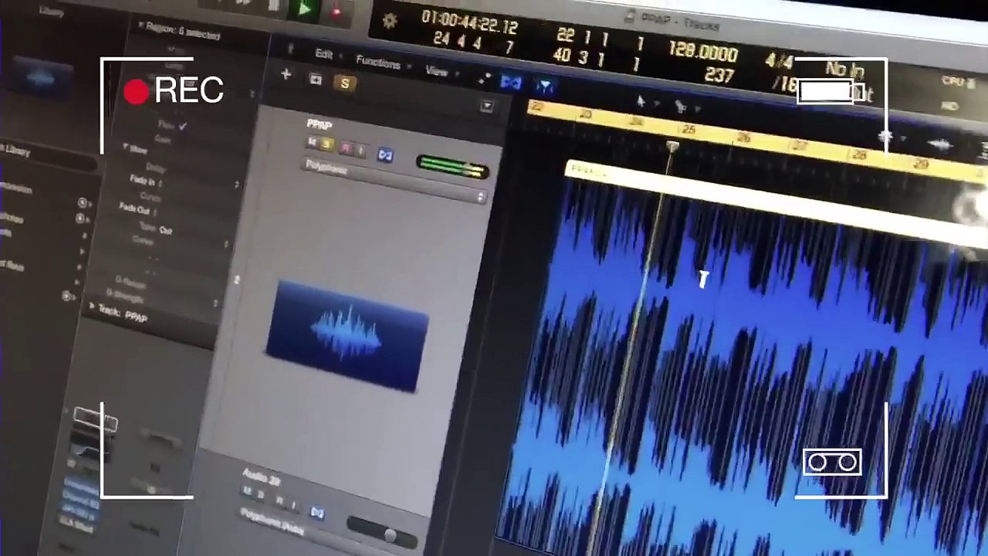Toggle the Catch playhead button
This screenshot has height=556, width=988.
click(x=545, y=86)
